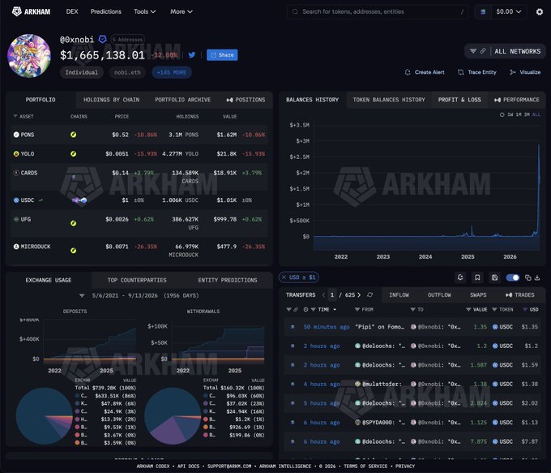
Task: Open the More dropdown menu
Action: point(182,11)
